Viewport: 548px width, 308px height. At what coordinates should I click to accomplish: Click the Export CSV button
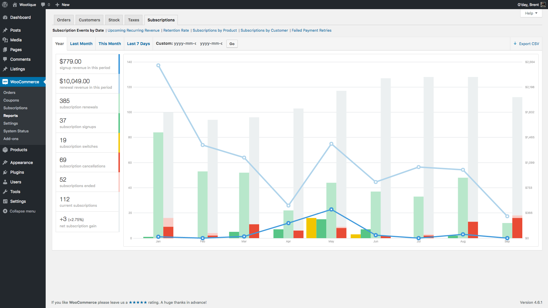tap(526, 44)
